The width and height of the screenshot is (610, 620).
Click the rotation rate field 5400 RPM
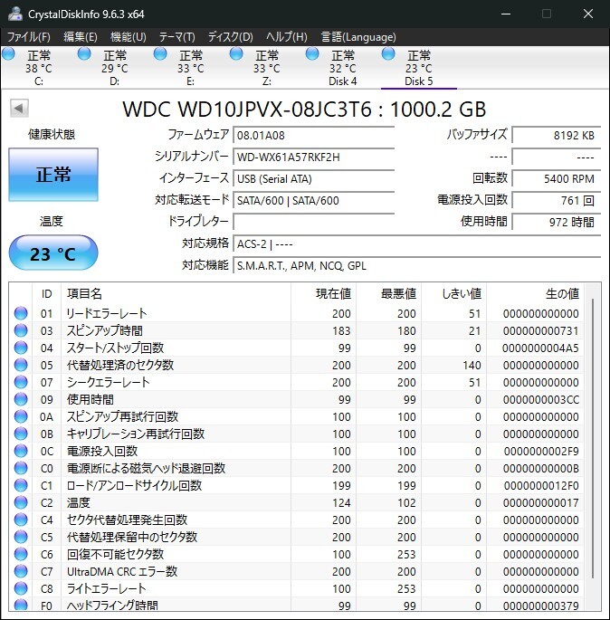[557, 178]
